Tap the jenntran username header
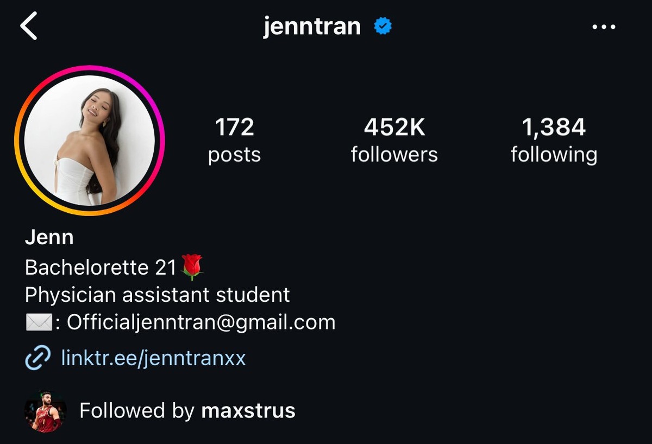This screenshot has height=444, width=652. click(x=312, y=26)
